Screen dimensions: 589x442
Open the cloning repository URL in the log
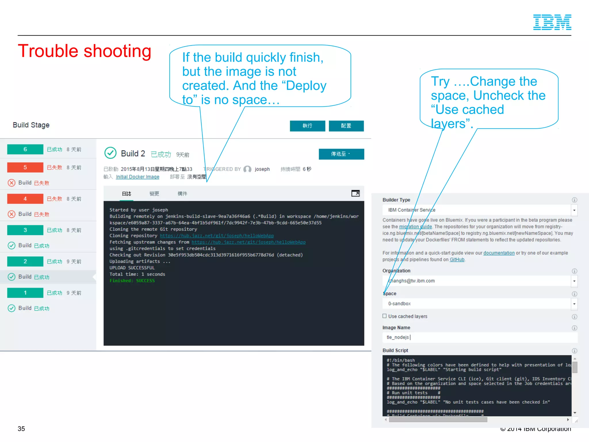[217, 236]
